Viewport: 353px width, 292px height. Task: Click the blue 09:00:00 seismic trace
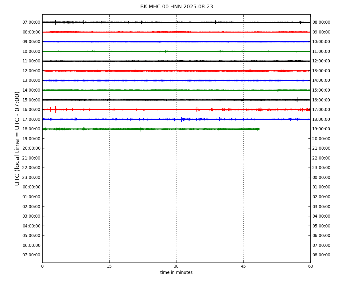[176, 42]
